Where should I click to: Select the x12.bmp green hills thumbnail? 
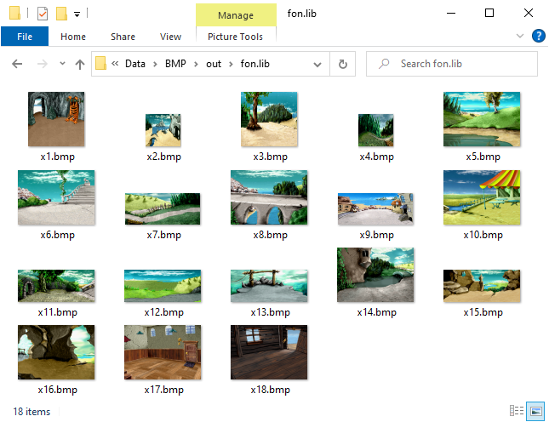click(163, 286)
